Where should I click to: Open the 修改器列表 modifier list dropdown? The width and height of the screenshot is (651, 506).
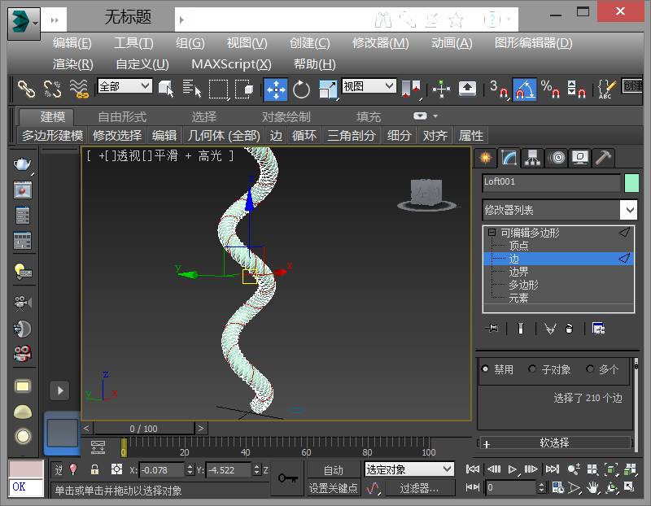pos(559,210)
